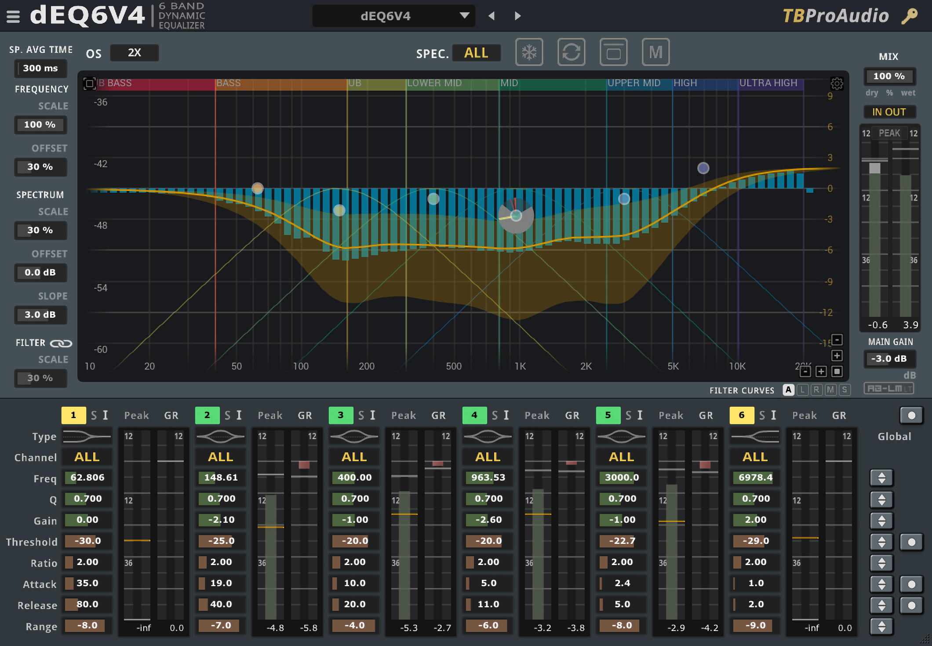Click band 5 Threshold -22.7 field
The height and width of the screenshot is (646, 932).
pos(621,541)
